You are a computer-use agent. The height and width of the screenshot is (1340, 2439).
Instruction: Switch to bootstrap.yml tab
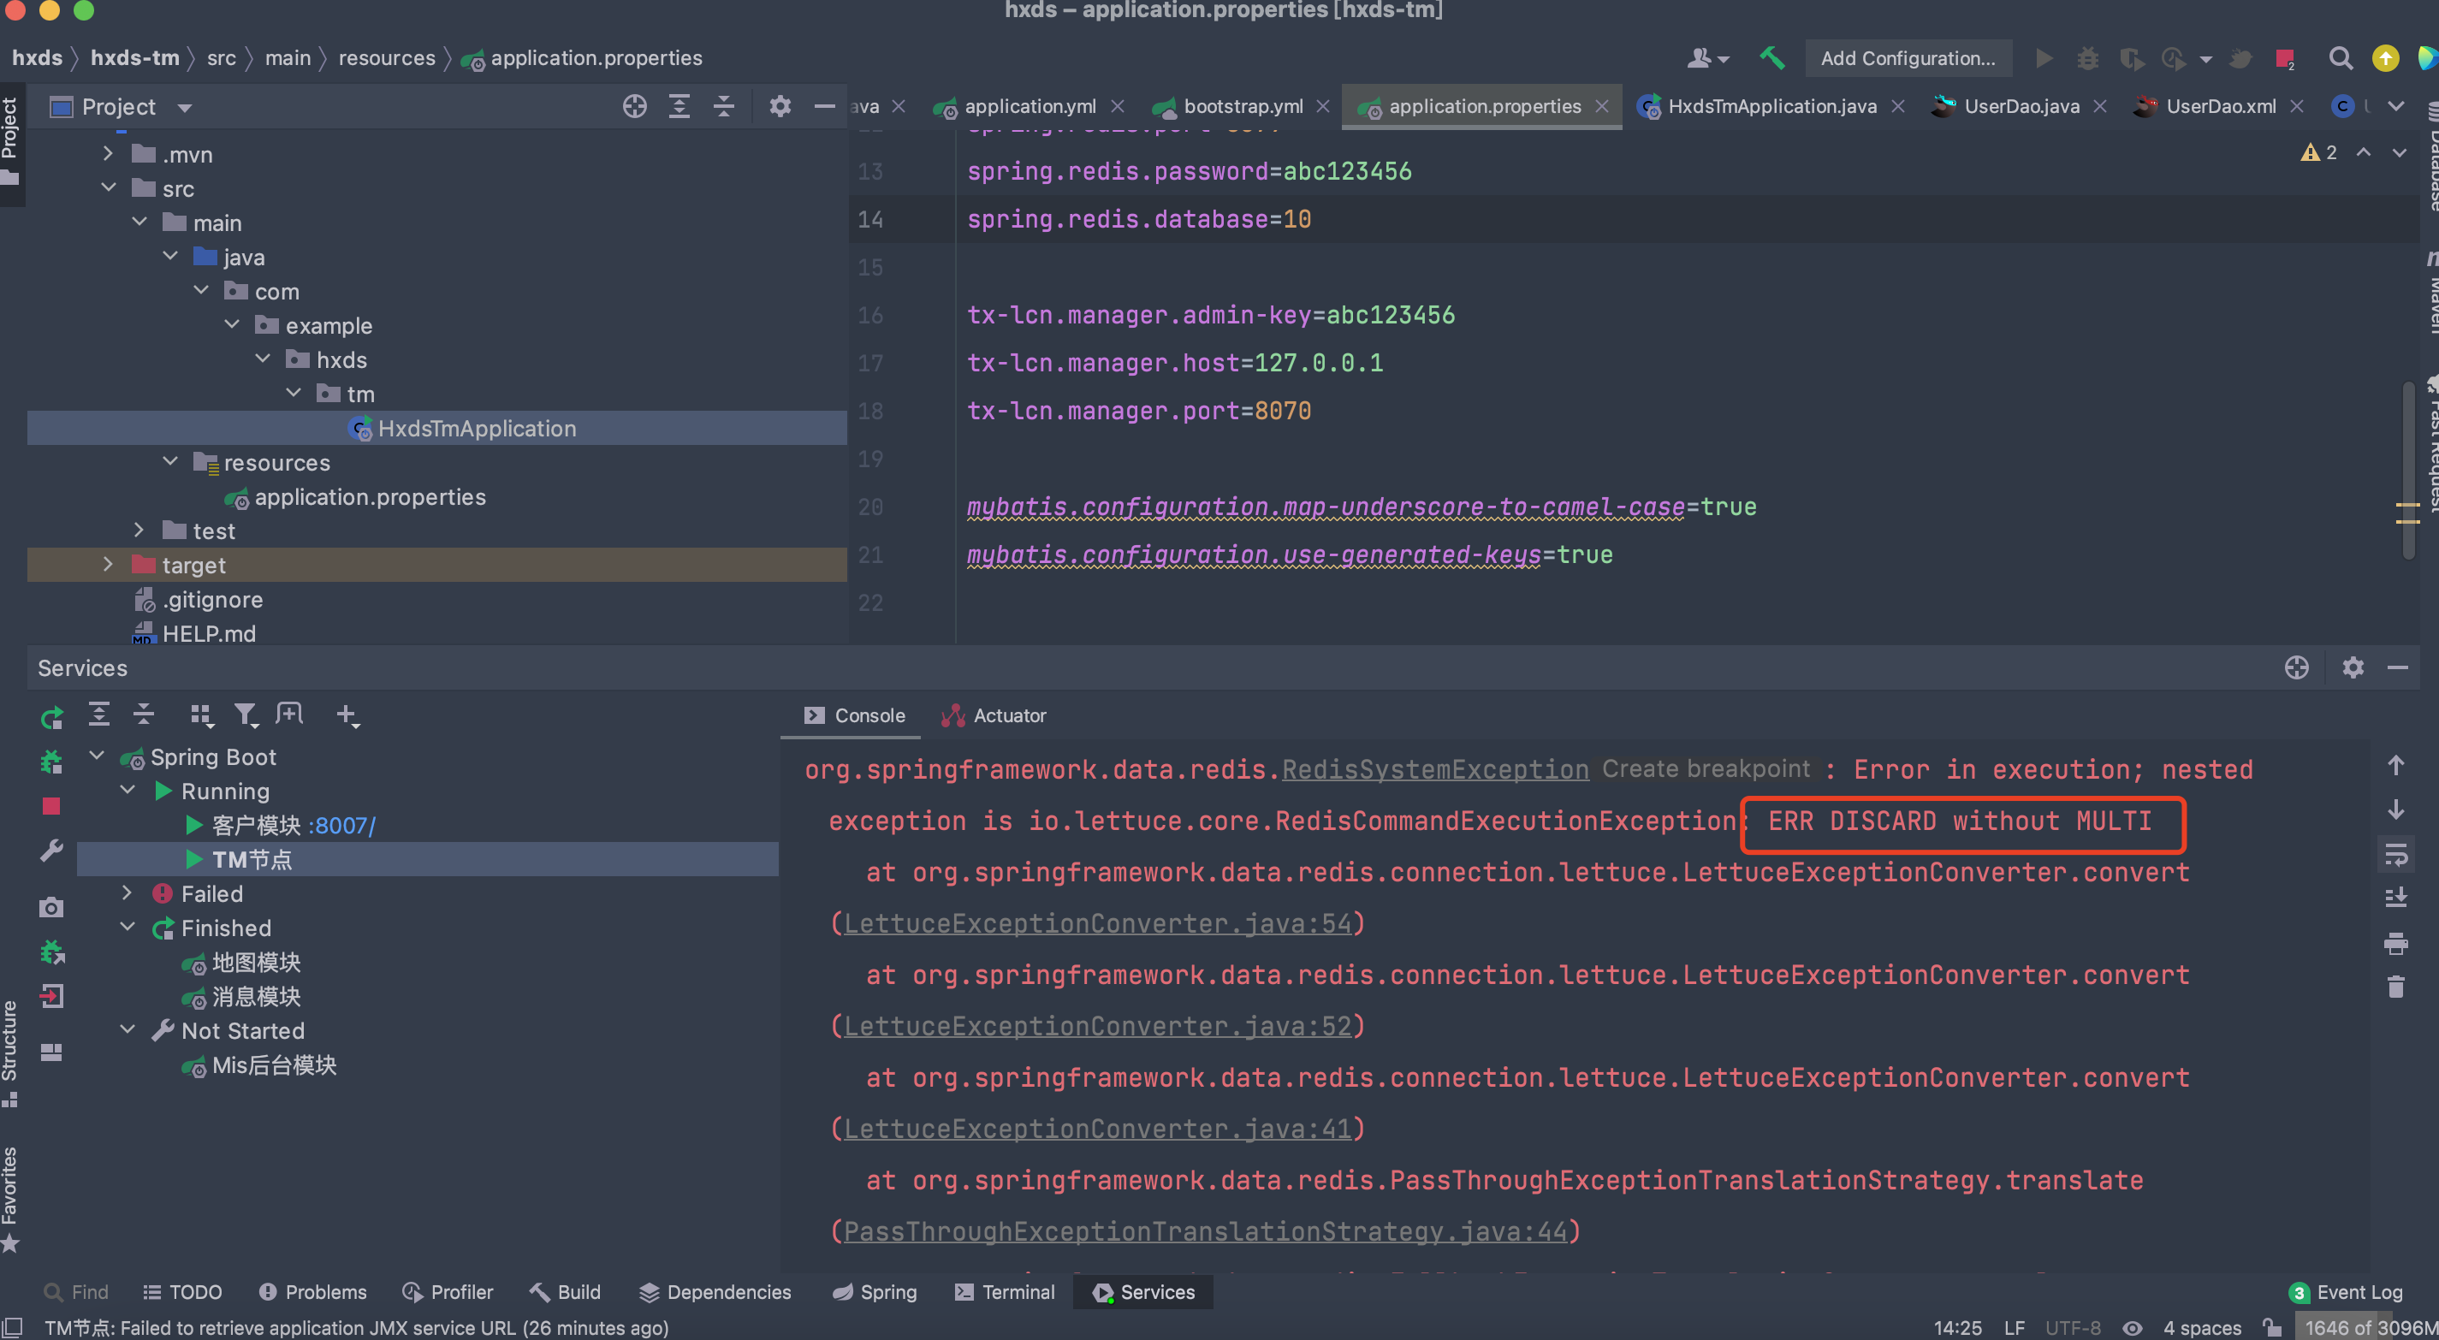[1243, 106]
